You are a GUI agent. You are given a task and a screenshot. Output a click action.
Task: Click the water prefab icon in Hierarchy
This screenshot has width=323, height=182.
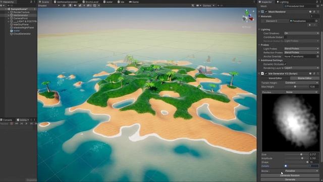point(12,31)
